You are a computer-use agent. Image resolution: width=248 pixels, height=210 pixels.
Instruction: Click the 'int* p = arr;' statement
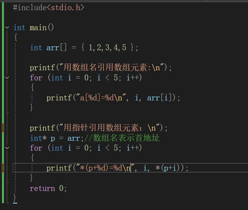click(x=57, y=138)
